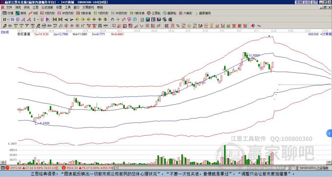The height and width of the screenshot is (177, 332).
Task: Open the 六角形 hexagon tool
Action: (185, 13)
